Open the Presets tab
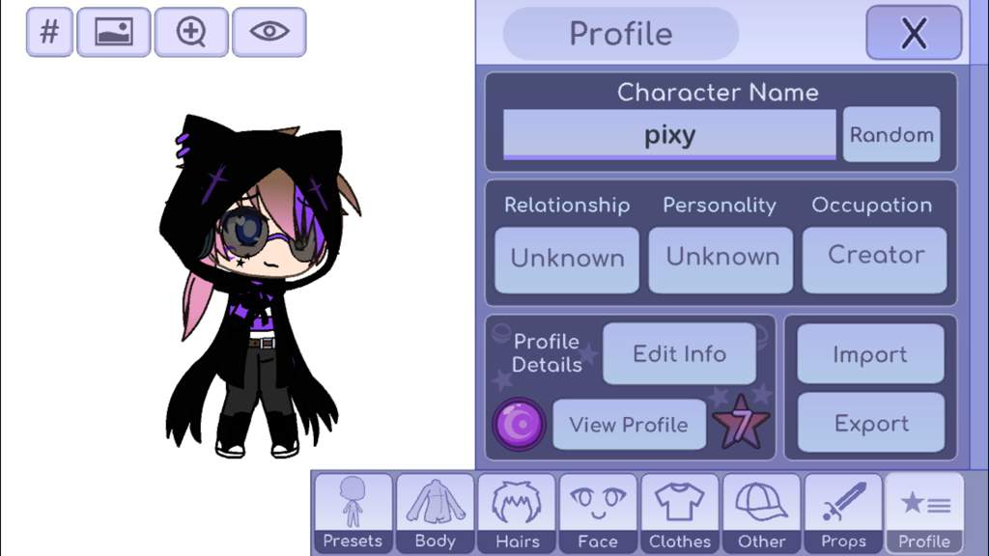Viewport: 989px width, 556px height. pyautogui.click(x=353, y=514)
